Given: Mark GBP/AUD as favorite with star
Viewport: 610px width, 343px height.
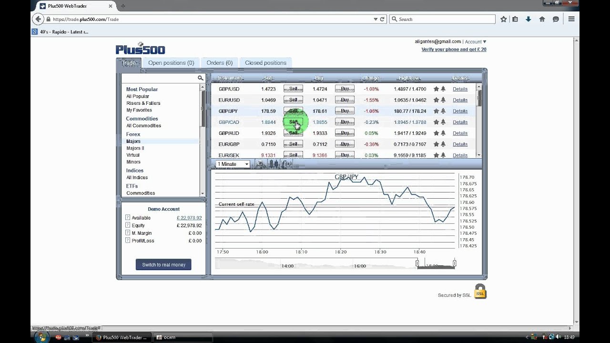Looking at the screenshot, I should (x=436, y=133).
